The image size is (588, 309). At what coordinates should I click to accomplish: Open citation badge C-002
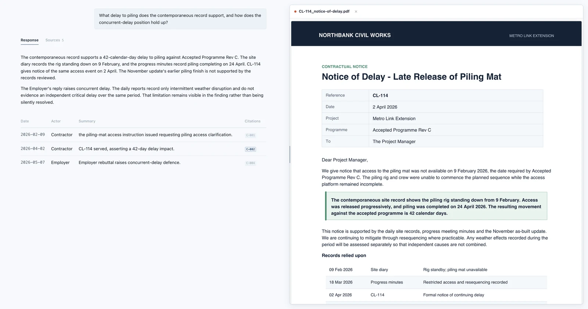pyautogui.click(x=250, y=149)
